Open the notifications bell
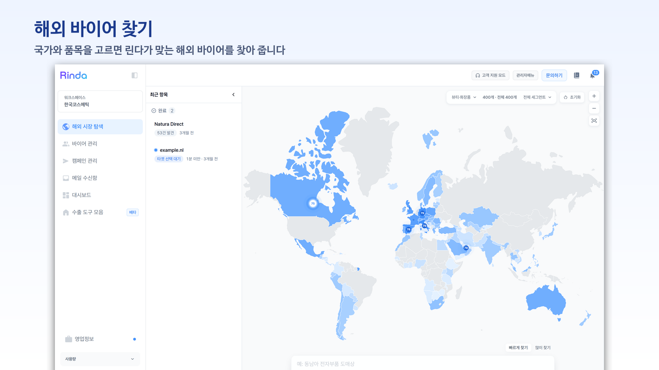The height and width of the screenshot is (370, 659). point(592,76)
